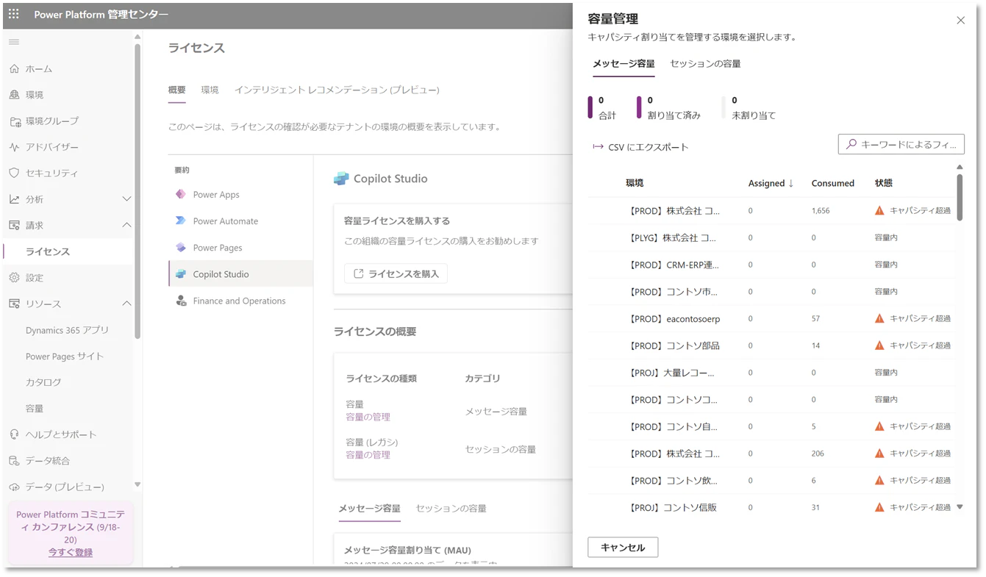Open 容量 in the sidebar

[x=35, y=409]
